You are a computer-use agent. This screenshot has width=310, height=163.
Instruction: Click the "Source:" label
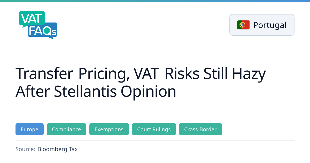(25, 149)
